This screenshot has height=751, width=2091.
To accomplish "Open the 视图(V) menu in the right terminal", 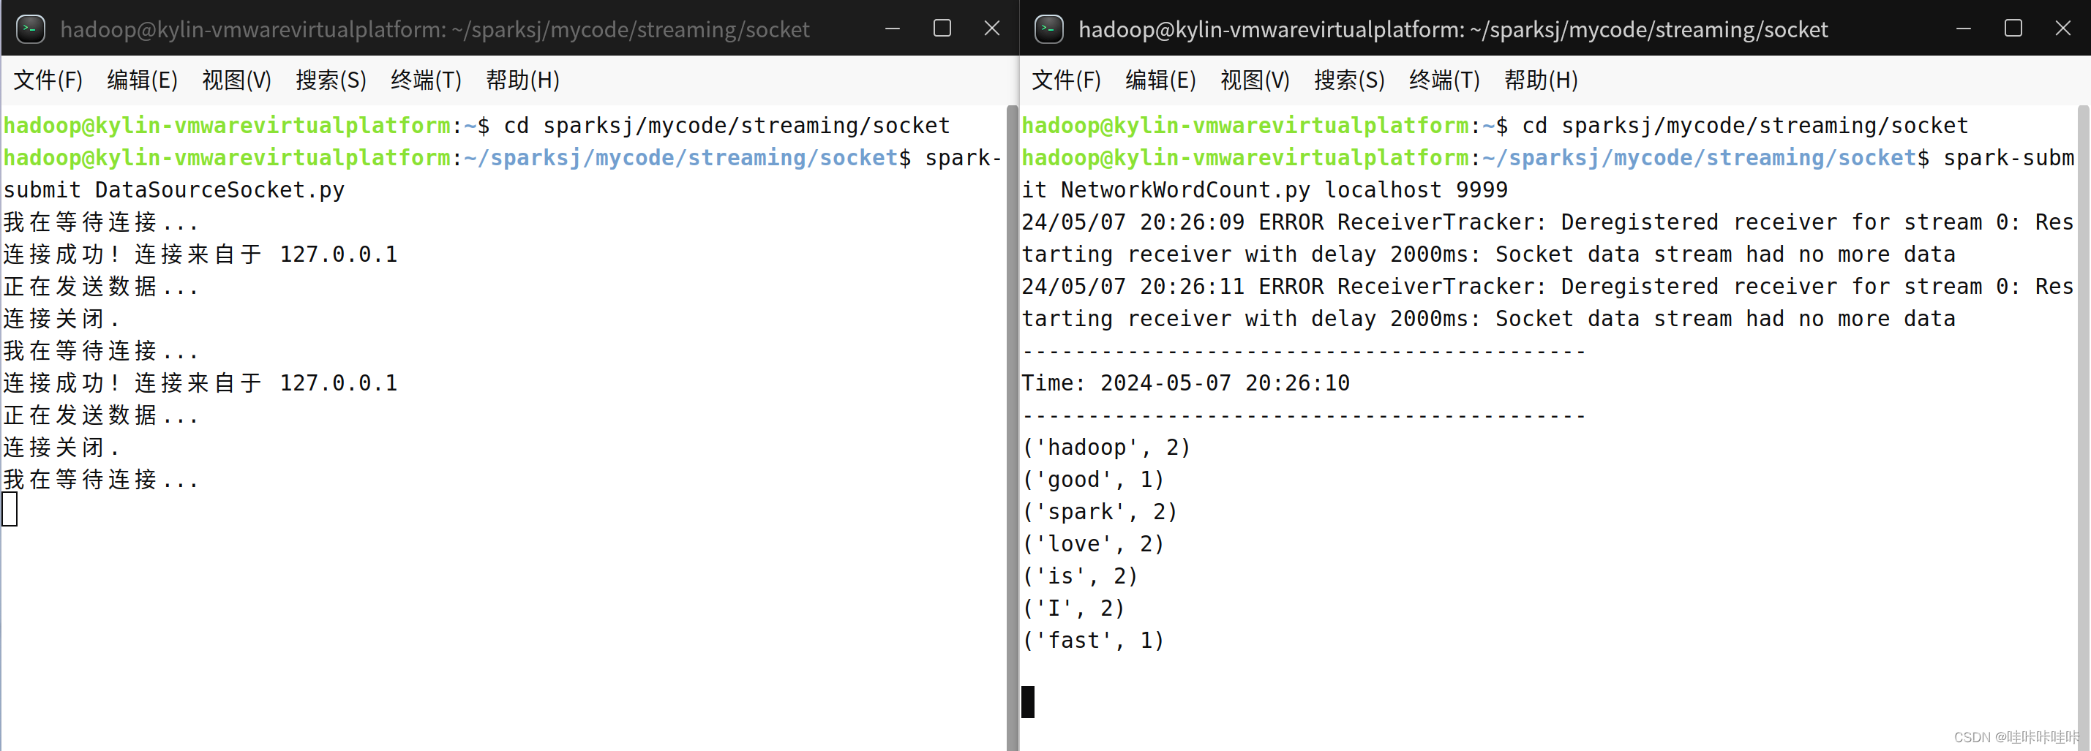I will pos(1255,80).
